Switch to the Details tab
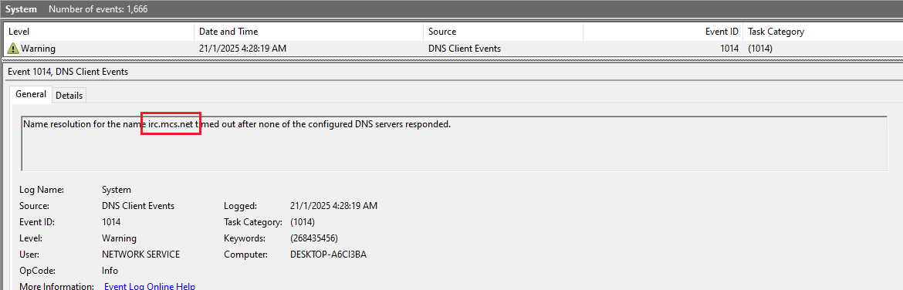 tap(69, 96)
